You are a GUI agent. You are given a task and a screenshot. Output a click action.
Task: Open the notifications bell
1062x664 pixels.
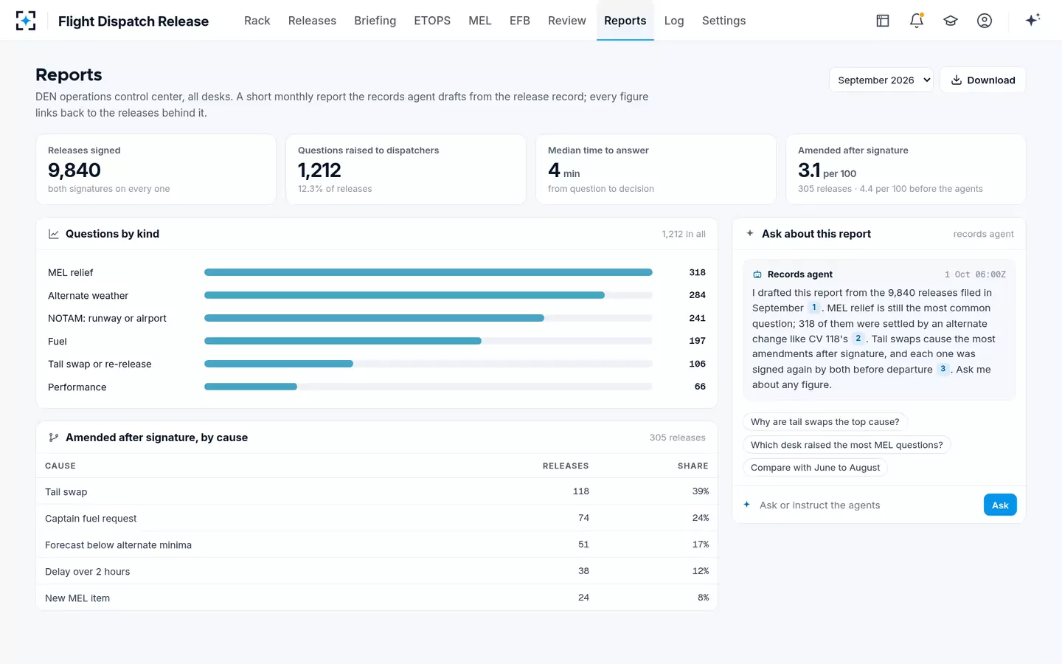(917, 21)
